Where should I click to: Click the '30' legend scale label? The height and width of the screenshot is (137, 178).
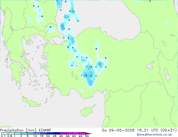click(61, 136)
